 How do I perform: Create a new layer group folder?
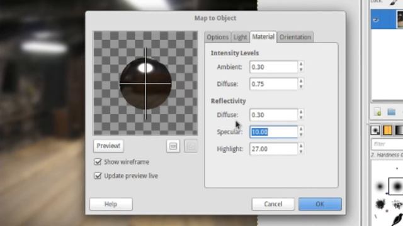pyautogui.click(x=392, y=112)
